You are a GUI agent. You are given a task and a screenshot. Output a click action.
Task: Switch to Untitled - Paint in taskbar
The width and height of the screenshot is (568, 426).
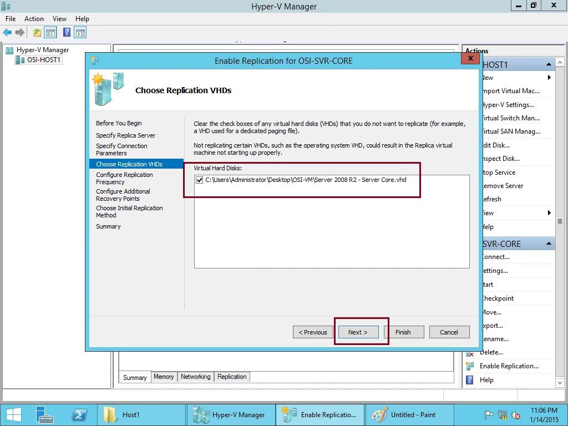(409, 415)
